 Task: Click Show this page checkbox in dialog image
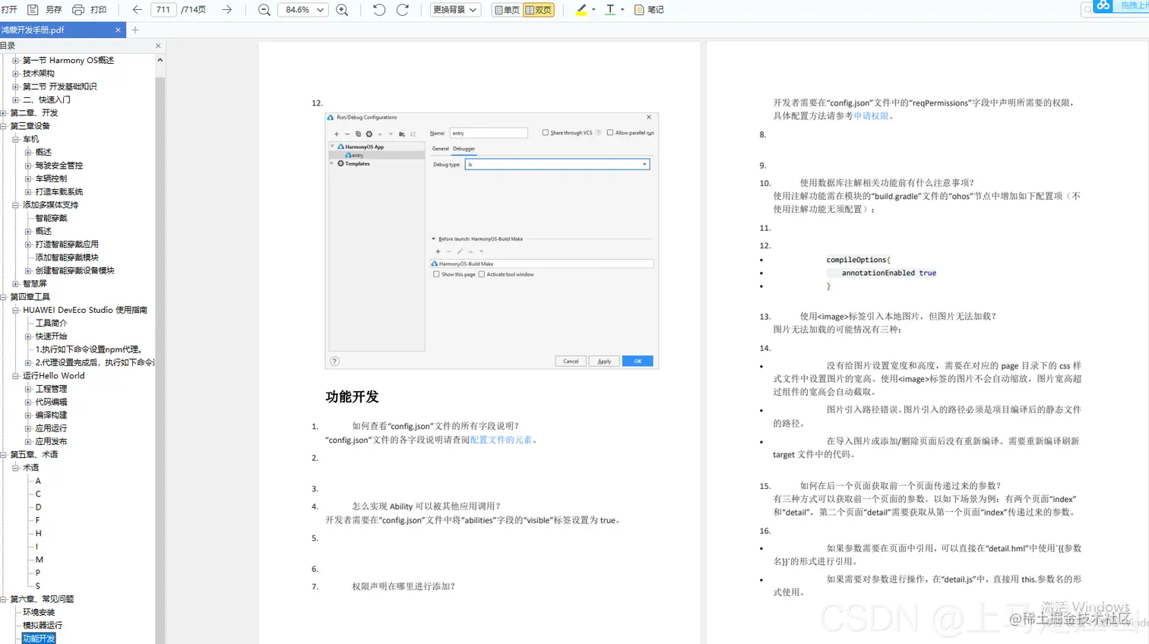click(436, 274)
